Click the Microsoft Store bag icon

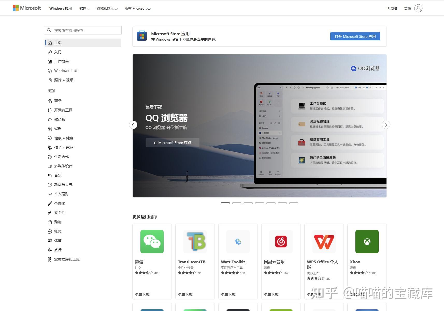(142, 36)
